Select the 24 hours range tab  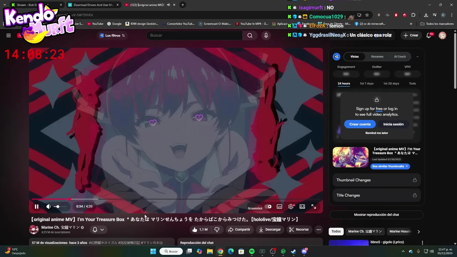344,84
